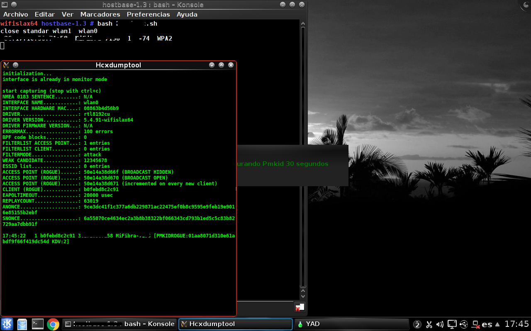
Task: Click the 'ERRORMAX' 100 errors line
Action: click(x=58, y=132)
